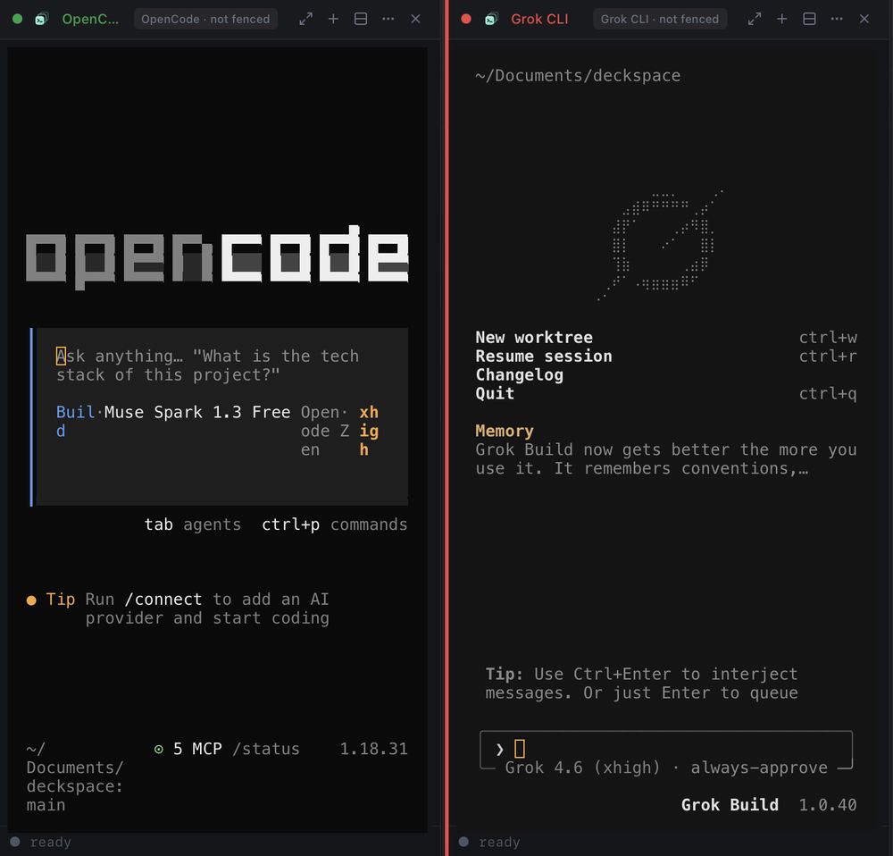Click the green status dot in OpenCode pane
The width and height of the screenshot is (893, 856).
17,19
